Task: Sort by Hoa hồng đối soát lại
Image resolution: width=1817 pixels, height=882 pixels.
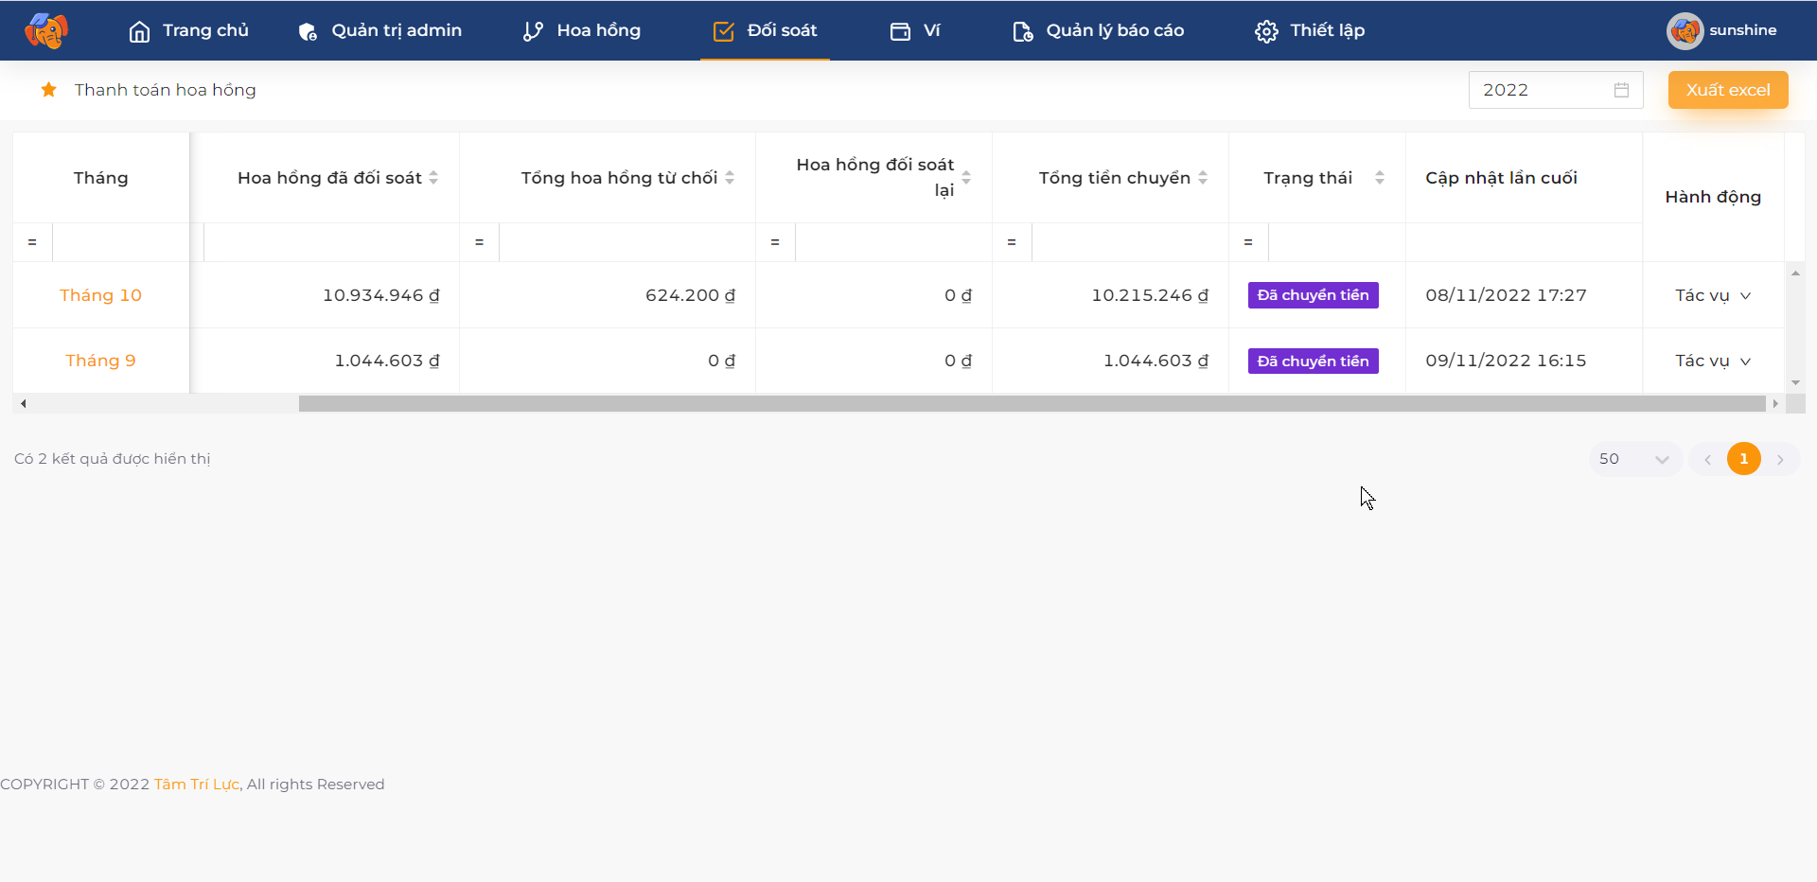Action: 966,178
